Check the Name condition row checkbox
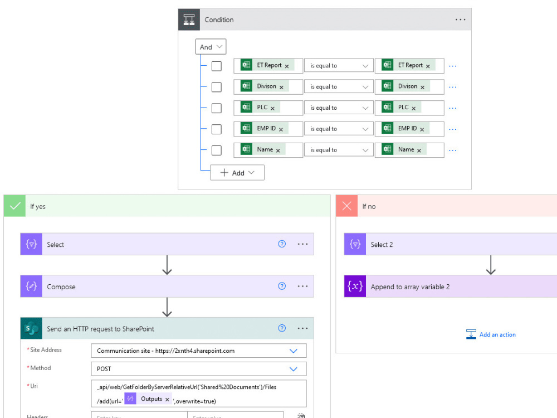 216,150
